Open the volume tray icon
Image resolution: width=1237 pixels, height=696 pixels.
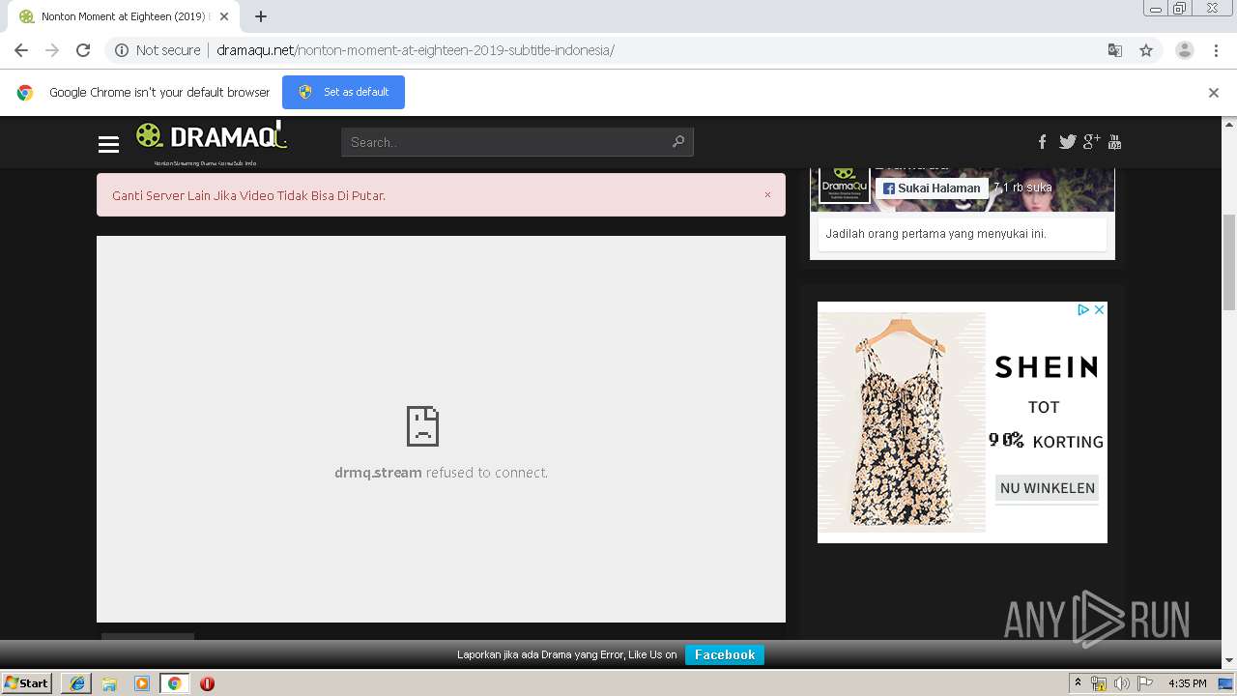pos(1121,683)
